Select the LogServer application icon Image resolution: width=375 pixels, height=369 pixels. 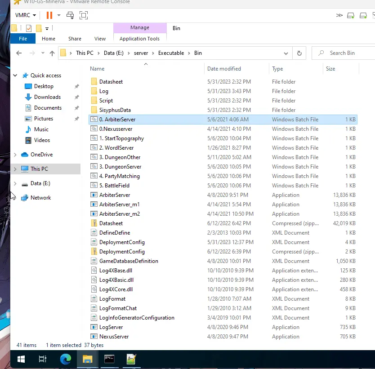click(94, 327)
